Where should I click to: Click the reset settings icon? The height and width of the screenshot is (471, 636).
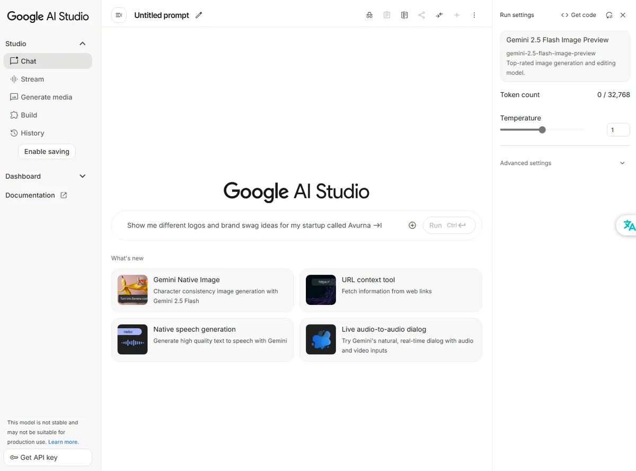pyautogui.click(x=609, y=15)
